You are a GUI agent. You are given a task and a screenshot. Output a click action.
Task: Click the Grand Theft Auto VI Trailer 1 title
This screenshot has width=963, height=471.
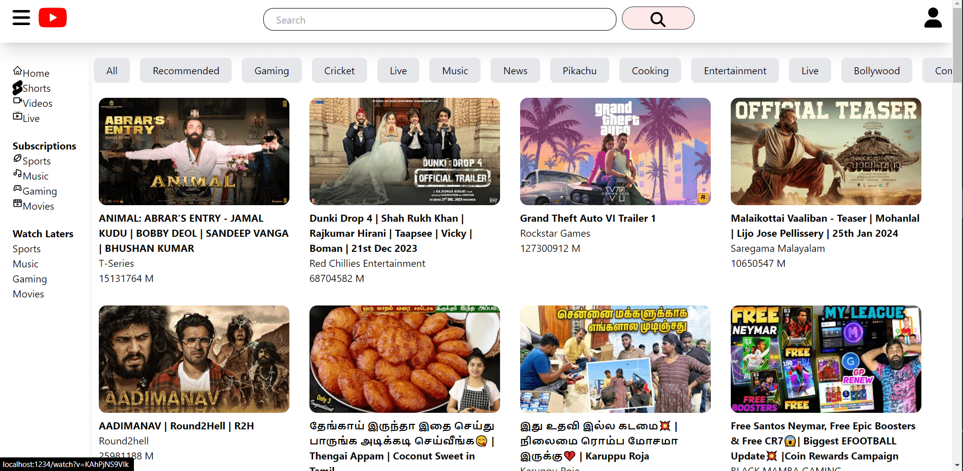588,218
